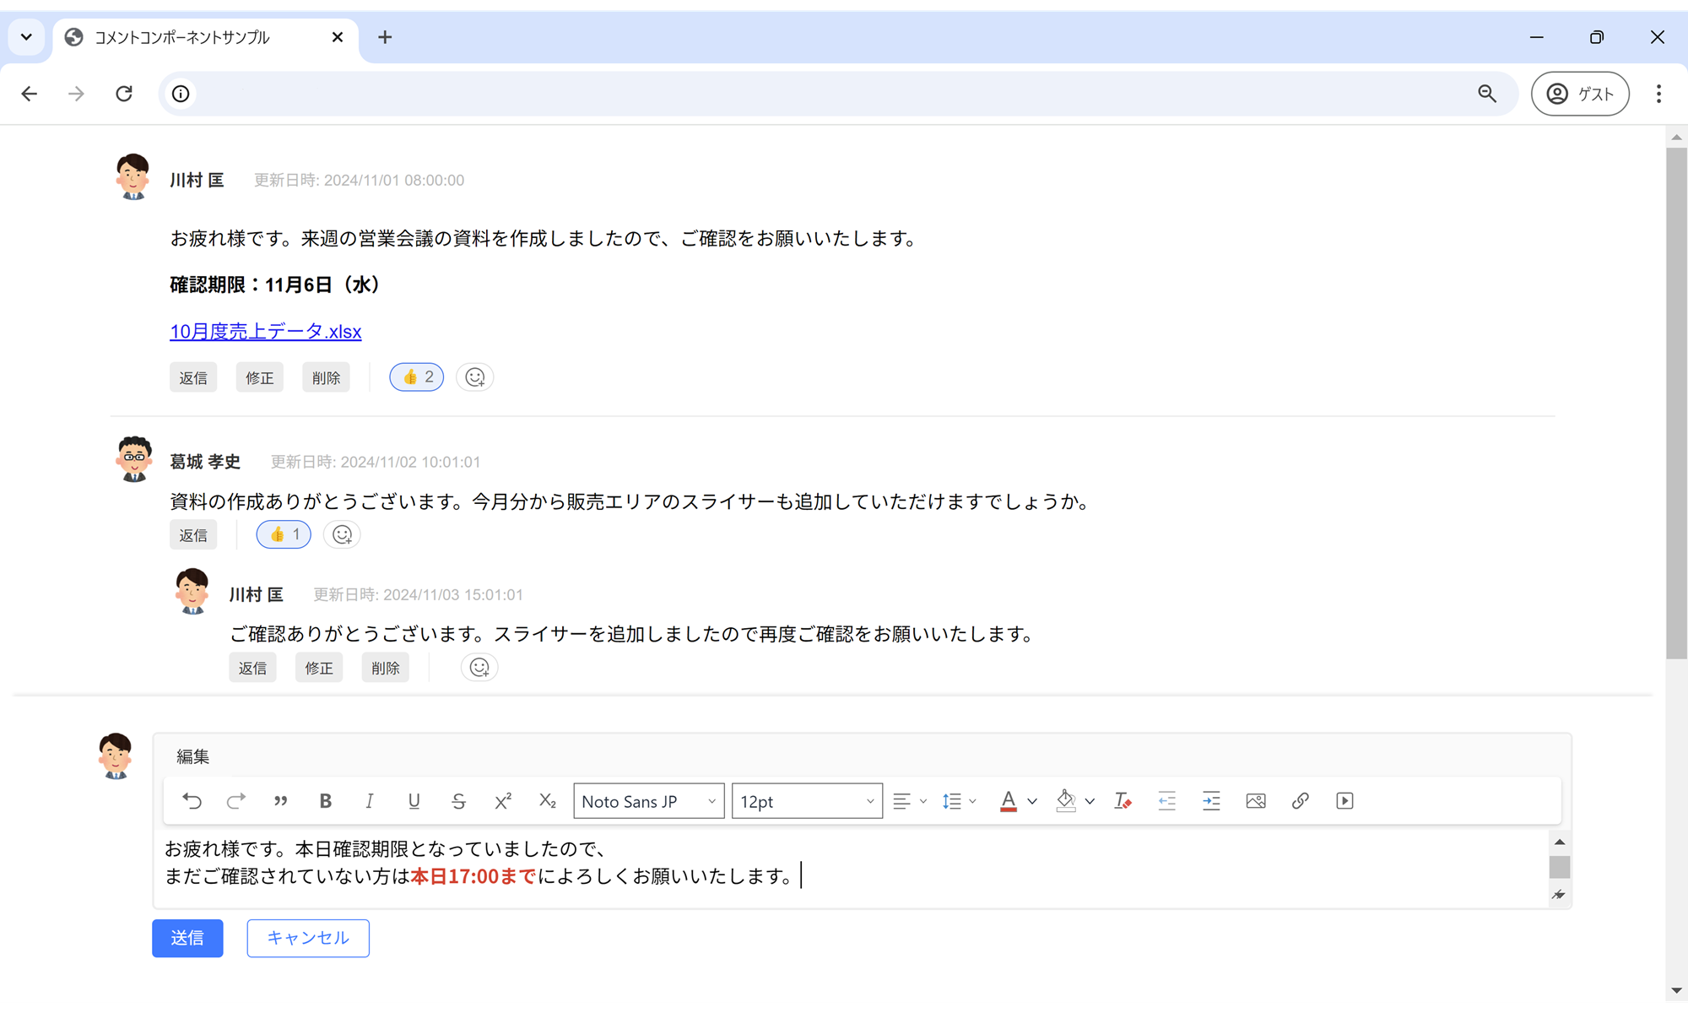1688x1013 pixels.
Task: Open the browser three-dot menu
Action: coord(1658,94)
